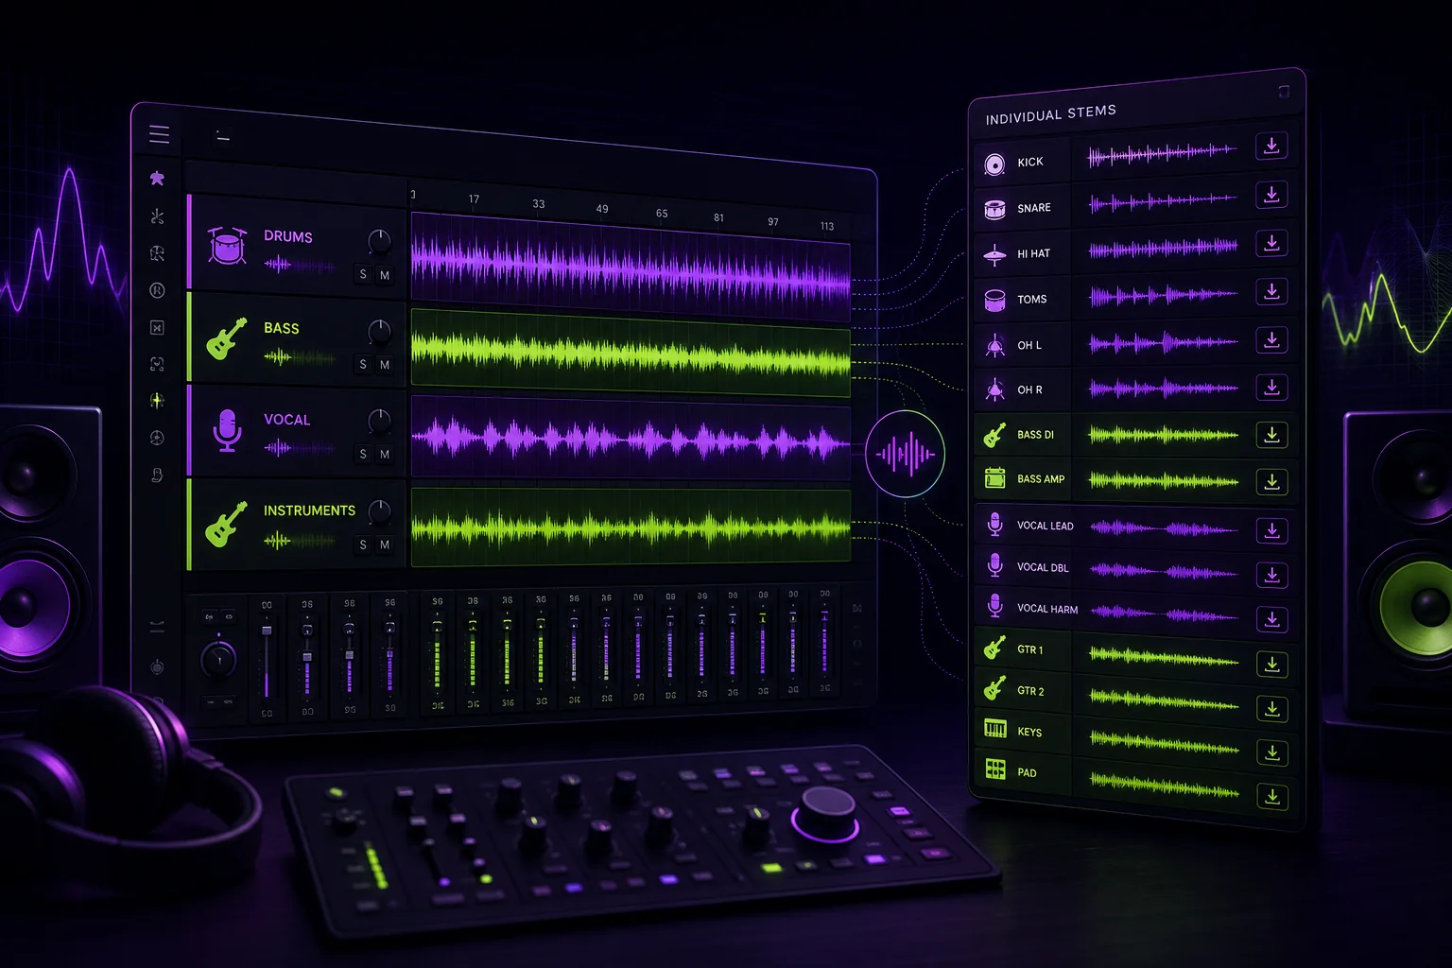This screenshot has width=1452, height=968.
Task: Mute the BASS track
Action: click(x=384, y=365)
